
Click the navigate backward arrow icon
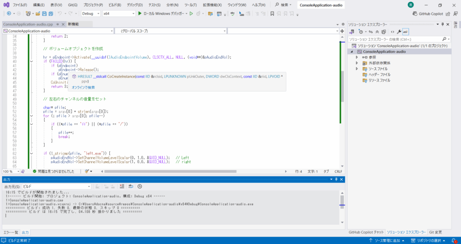pyautogui.click(x=9, y=13)
